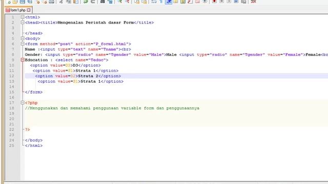Viewport: 328px width, 184px height.
Task: Click 'Strata 2' on the highlighted line 12
Action: (88, 76)
